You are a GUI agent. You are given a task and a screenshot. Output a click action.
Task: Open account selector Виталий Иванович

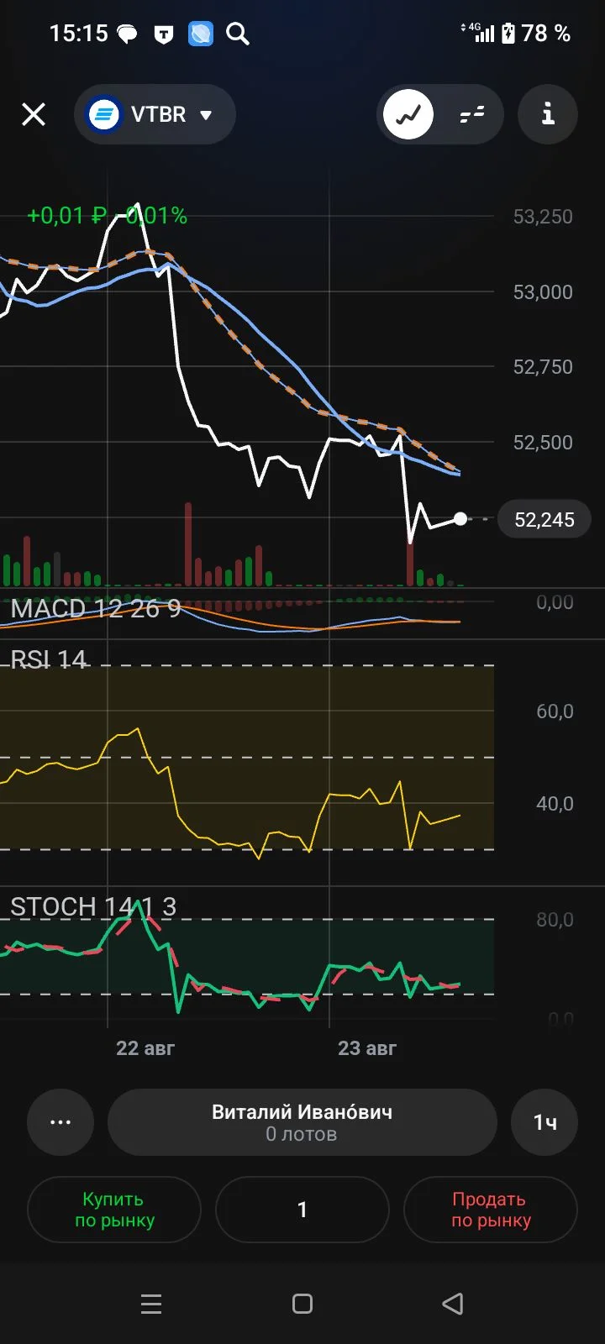(x=302, y=1122)
